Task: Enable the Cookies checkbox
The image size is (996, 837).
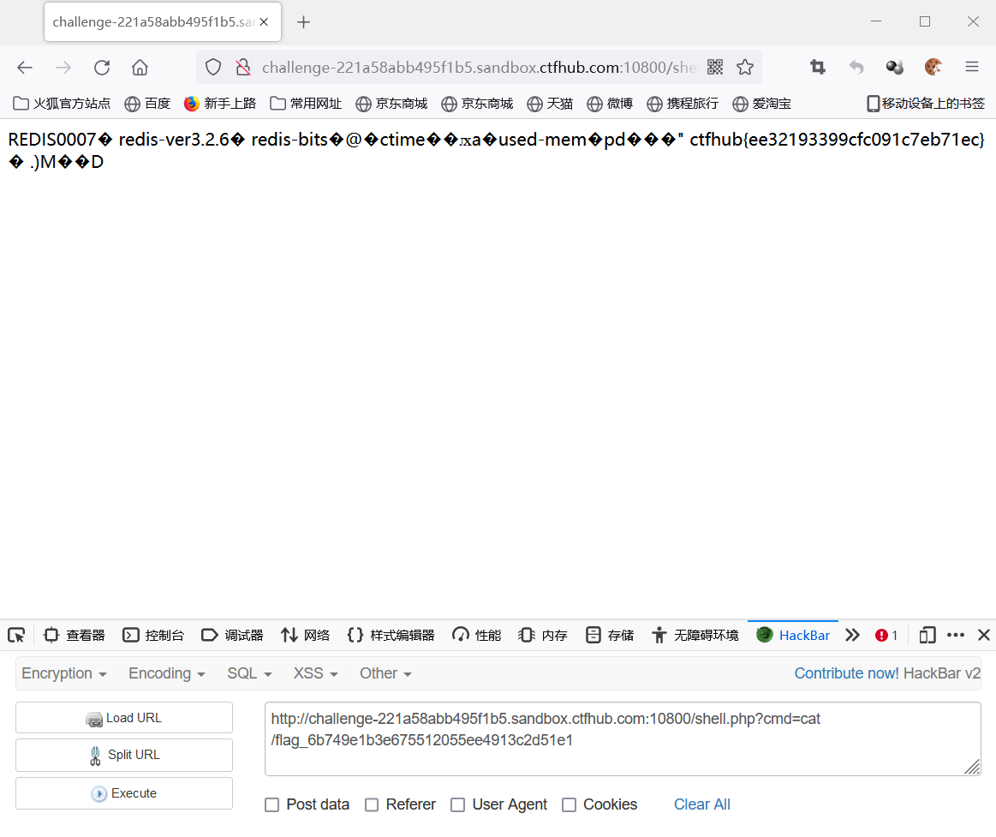Action: pyautogui.click(x=570, y=804)
